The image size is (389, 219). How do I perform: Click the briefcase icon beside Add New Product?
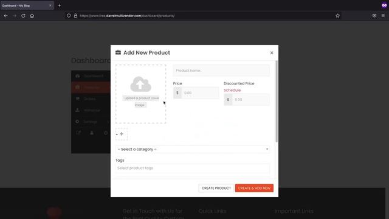[118, 52]
